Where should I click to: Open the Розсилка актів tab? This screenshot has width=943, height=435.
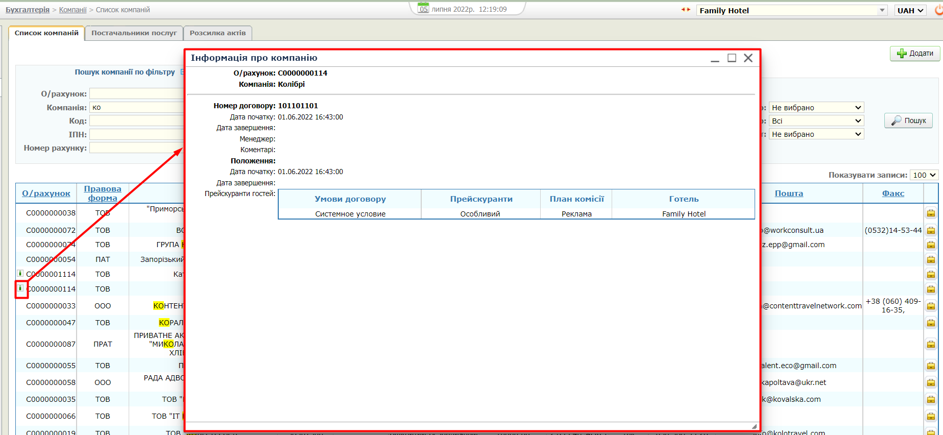coord(217,33)
